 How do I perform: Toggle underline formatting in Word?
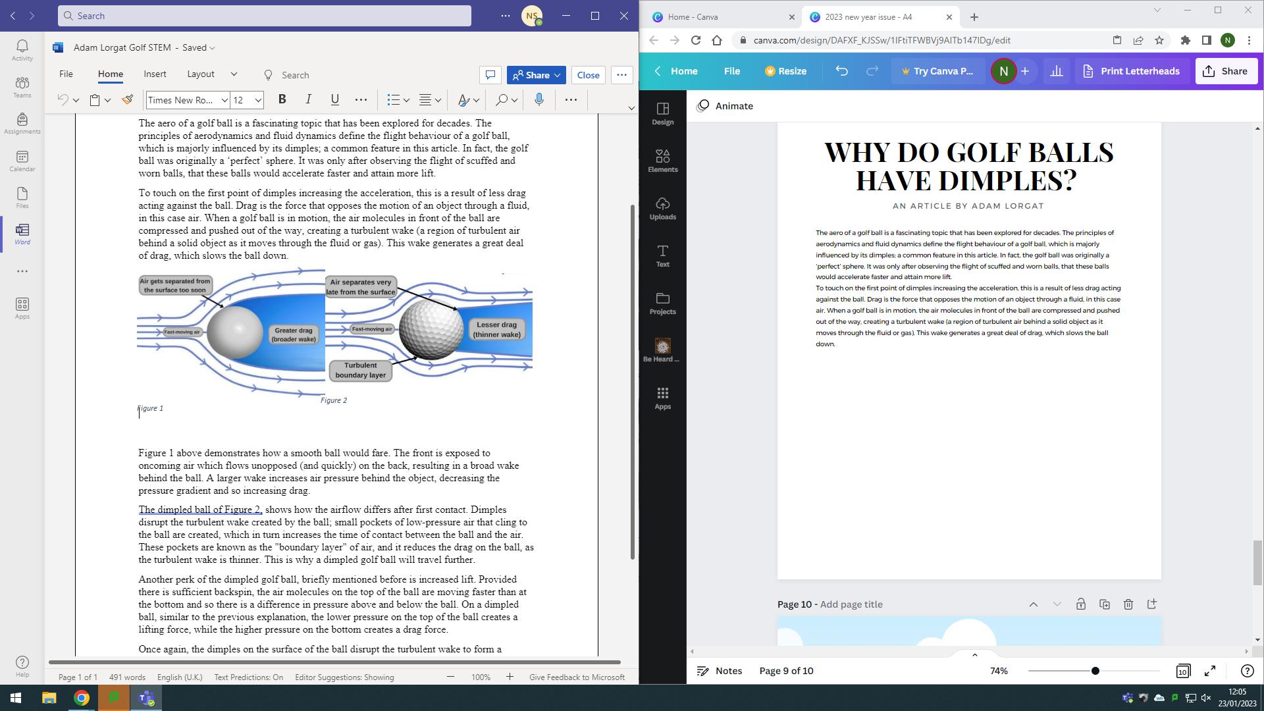(334, 100)
